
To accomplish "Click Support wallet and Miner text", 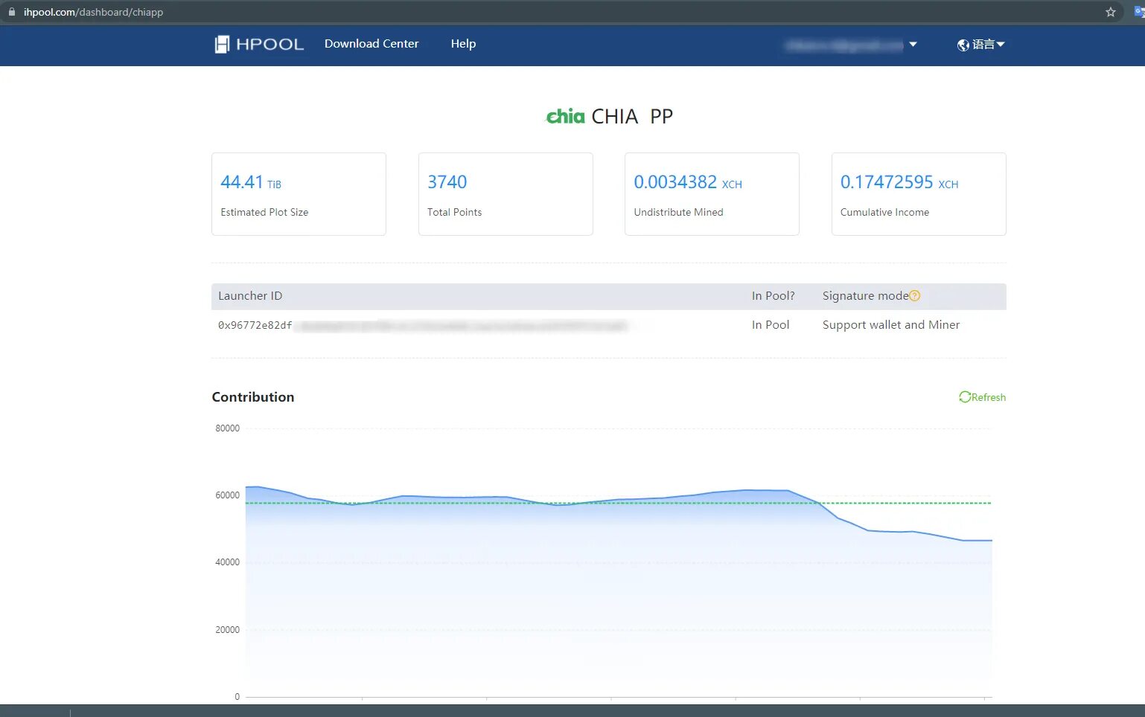I will point(891,325).
